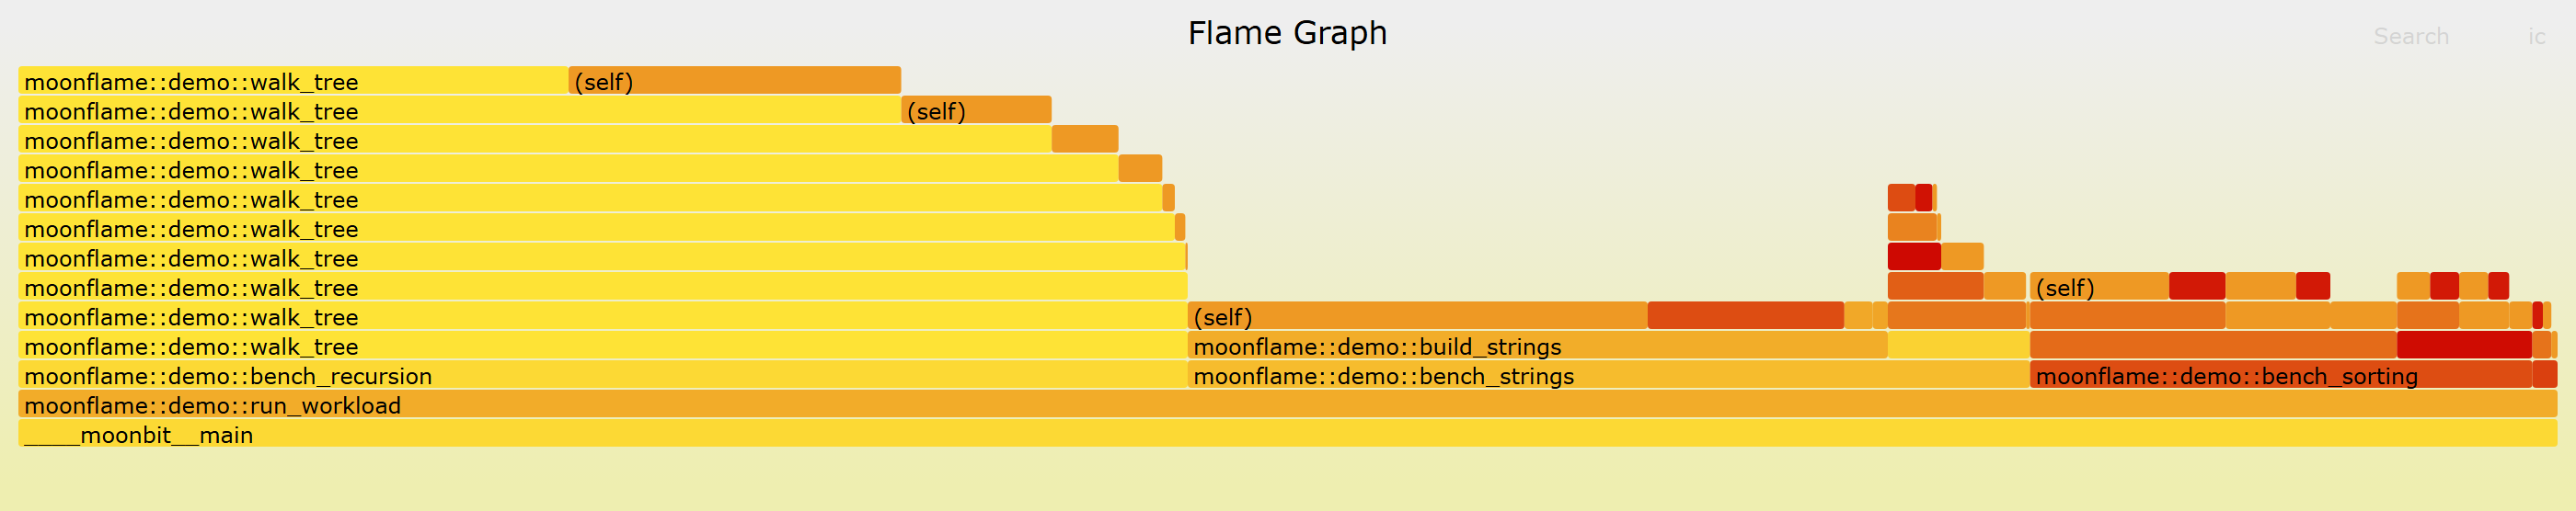Zoom into the ____moonbit__main frame
This screenshot has height=511, width=2576.
(1287, 433)
